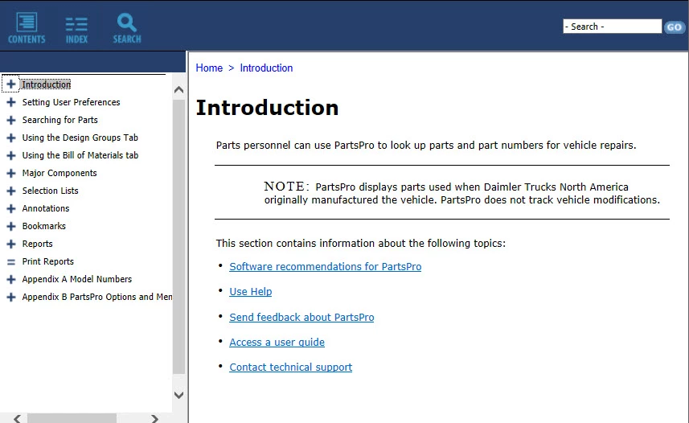
Task: Open Appendix A Model Numbers topic
Action: click(x=77, y=279)
